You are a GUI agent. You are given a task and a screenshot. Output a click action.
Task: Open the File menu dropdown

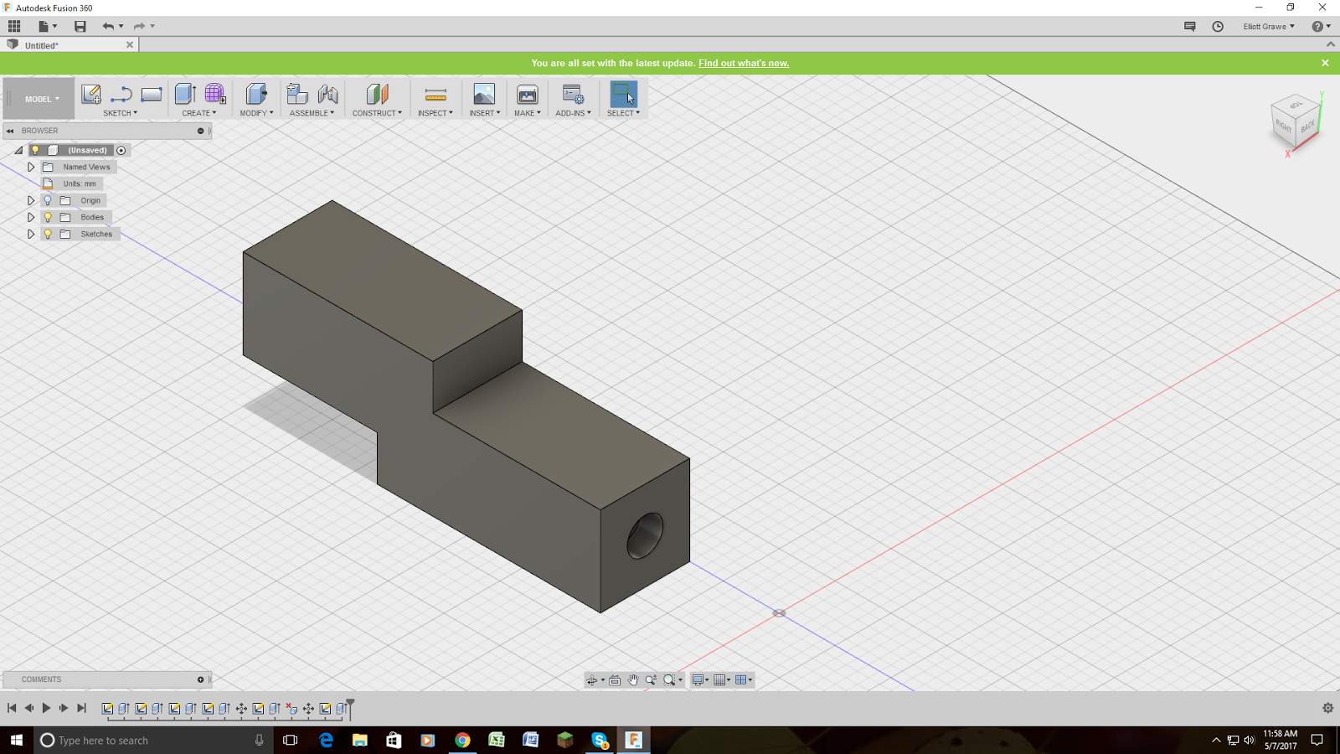pos(48,26)
